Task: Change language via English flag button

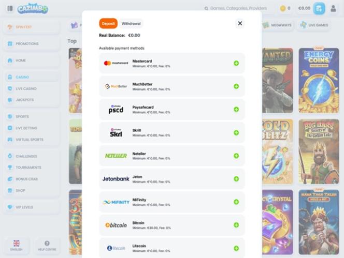Action: [x=17, y=246]
